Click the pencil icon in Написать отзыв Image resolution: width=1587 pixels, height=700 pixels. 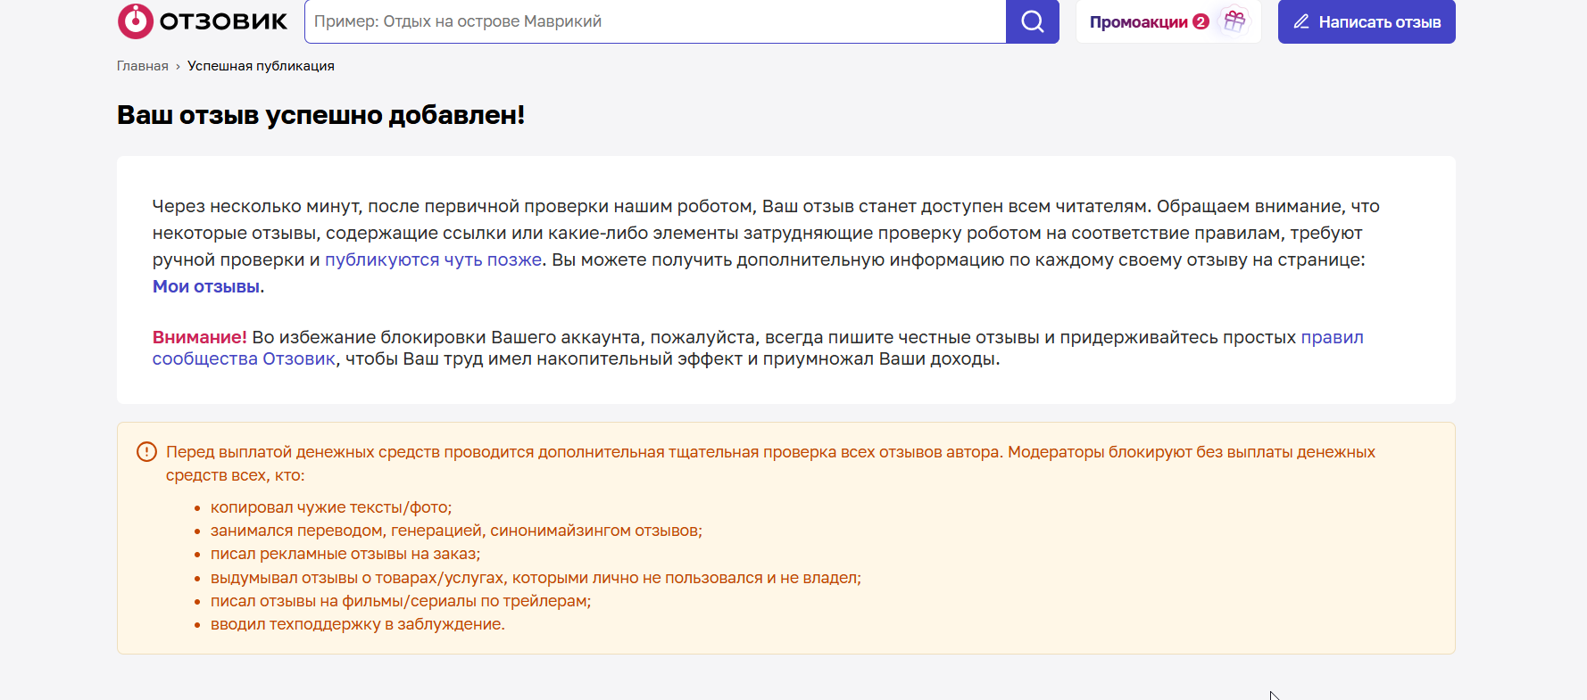point(1301,21)
